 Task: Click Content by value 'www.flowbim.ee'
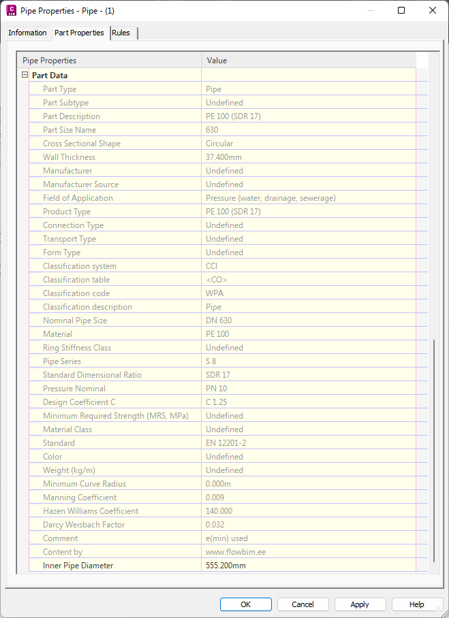pos(236,552)
